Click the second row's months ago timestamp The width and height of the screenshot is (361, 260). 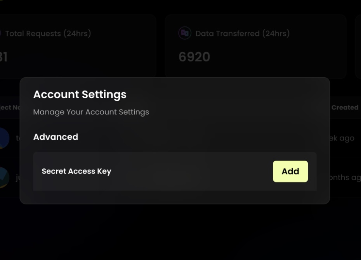point(345,177)
